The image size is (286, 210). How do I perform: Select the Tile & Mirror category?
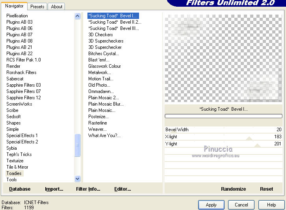[x=17, y=167]
